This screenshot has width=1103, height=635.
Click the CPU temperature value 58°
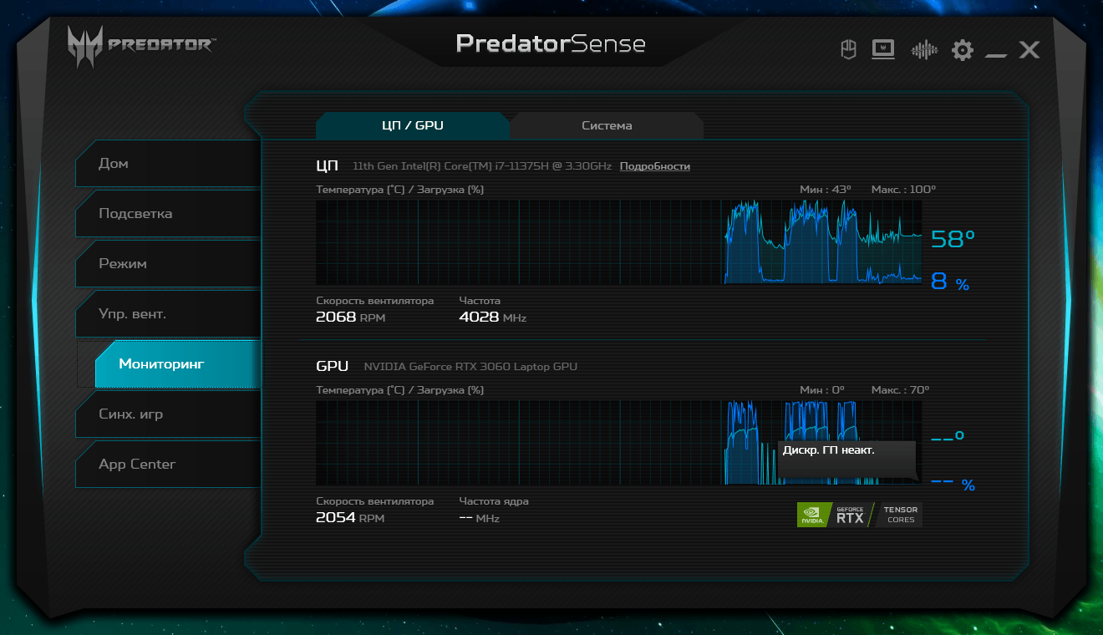click(x=953, y=239)
